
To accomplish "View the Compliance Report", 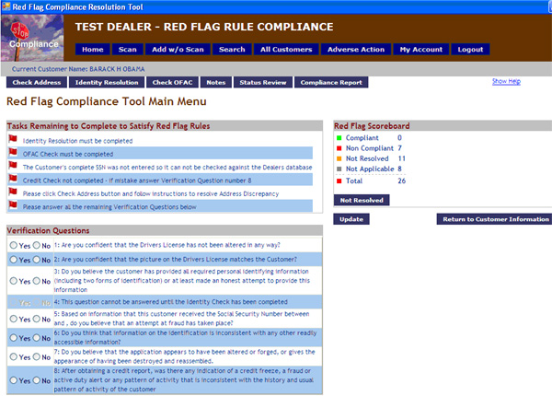I will [x=331, y=83].
